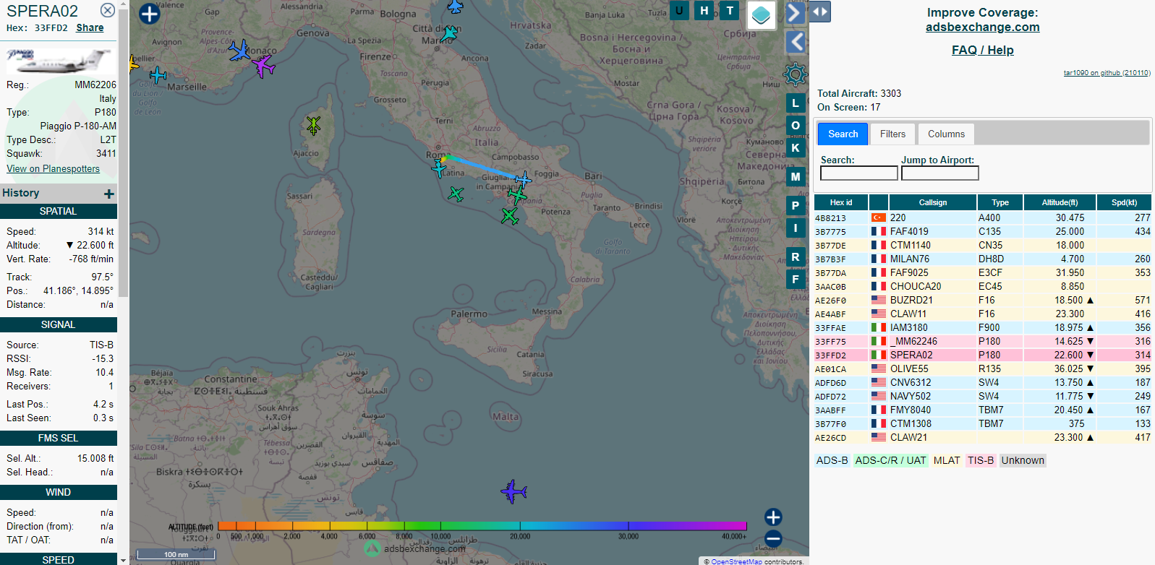Select the FAF4019 aircraft row
Viewport: 1155px width, 565px height.
(983, 232)
